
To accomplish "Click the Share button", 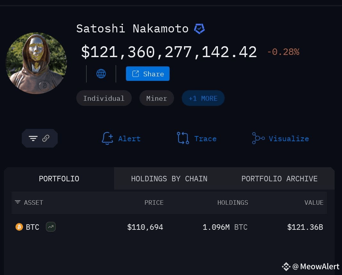I will click(x=147, y=73).
